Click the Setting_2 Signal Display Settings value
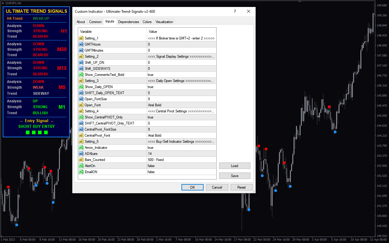Viewport: 389px width, 243px height. coord(181,56)
